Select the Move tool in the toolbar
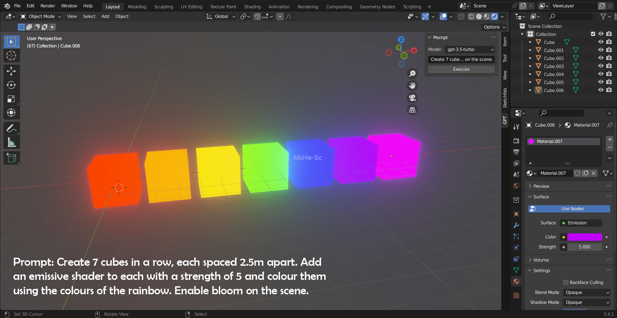617x318 pixels. pos(11,71)
